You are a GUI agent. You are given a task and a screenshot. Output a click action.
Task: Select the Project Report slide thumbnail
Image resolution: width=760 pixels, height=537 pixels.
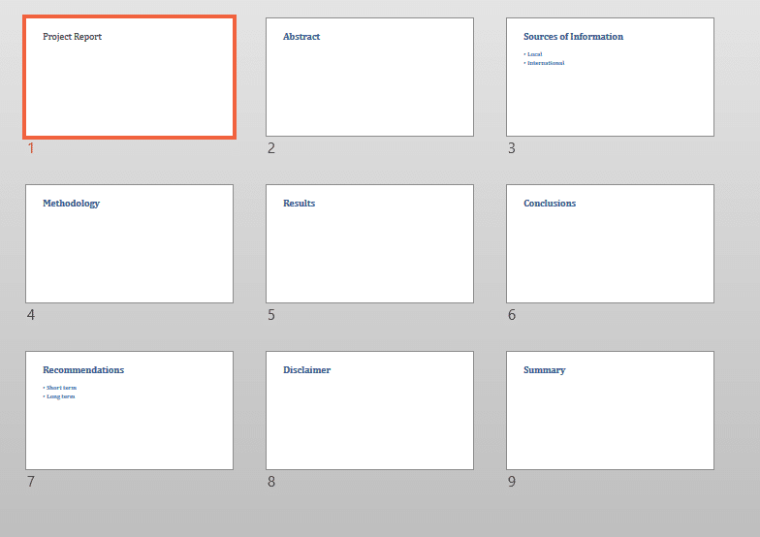pyautogui.click(x=129, y=78)
